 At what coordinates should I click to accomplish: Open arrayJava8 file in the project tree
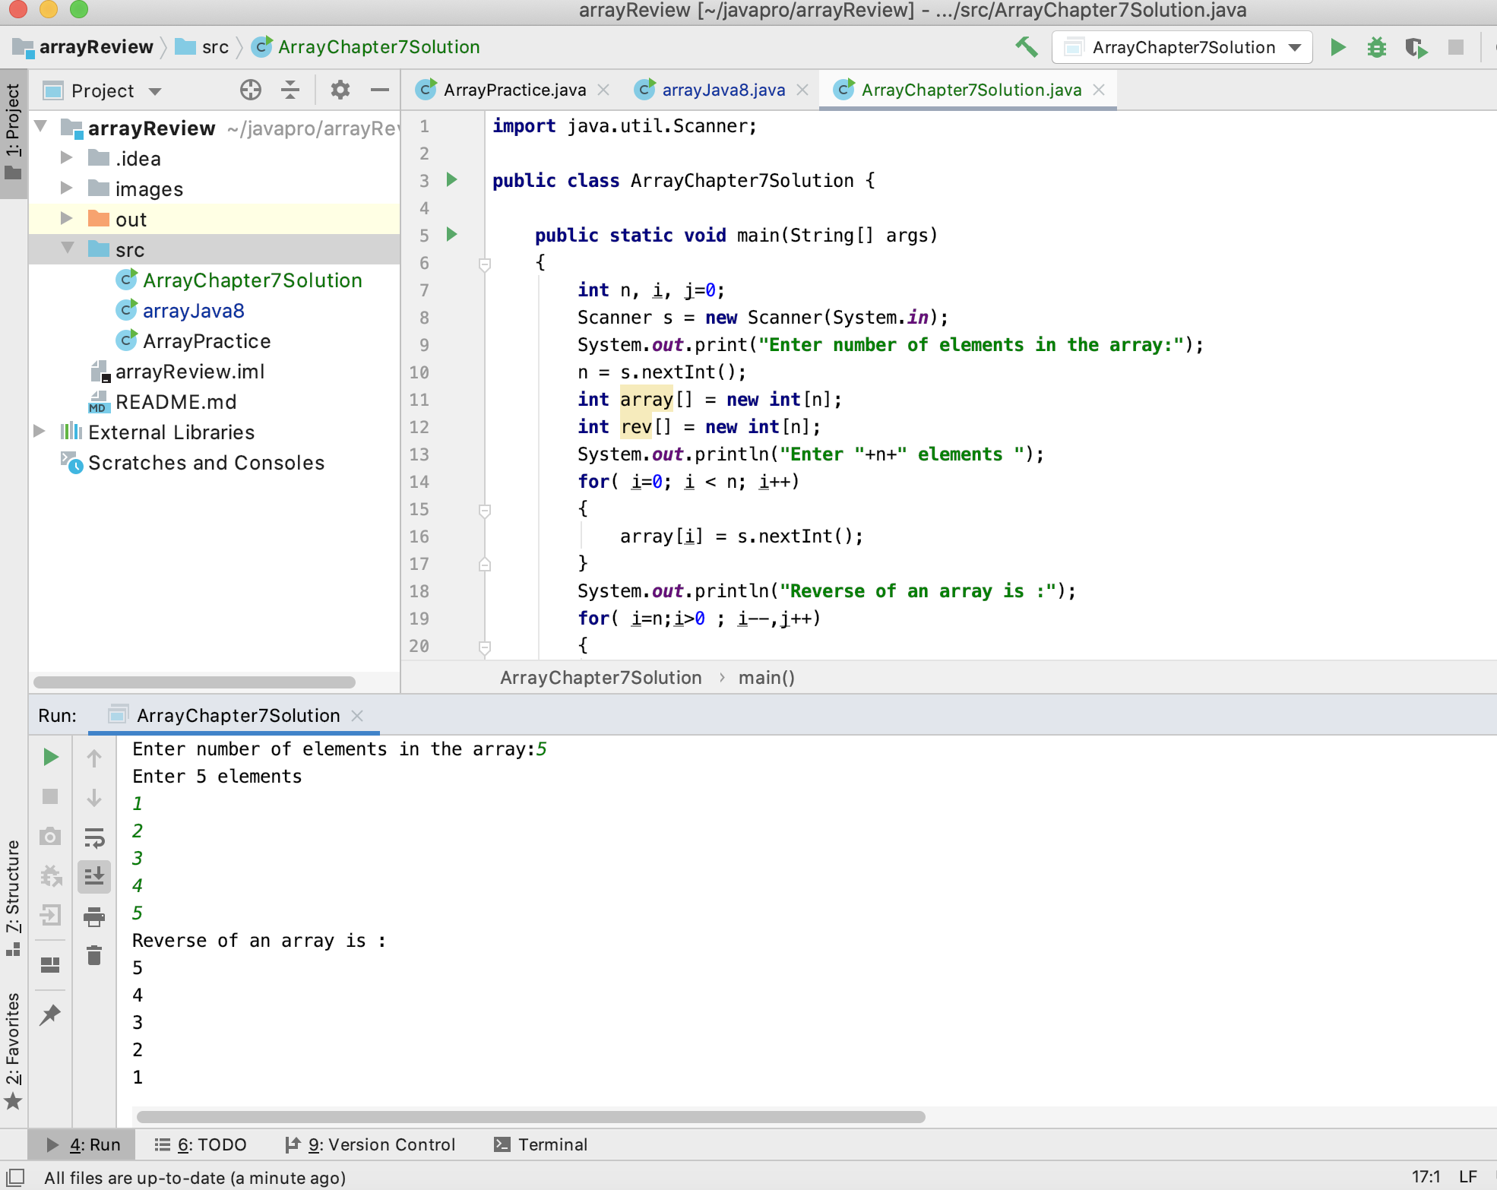[193, 310]
